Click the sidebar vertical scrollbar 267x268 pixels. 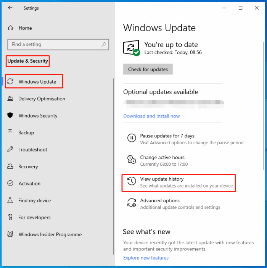(113, 166)
